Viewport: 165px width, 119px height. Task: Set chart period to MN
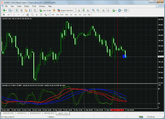89,15
